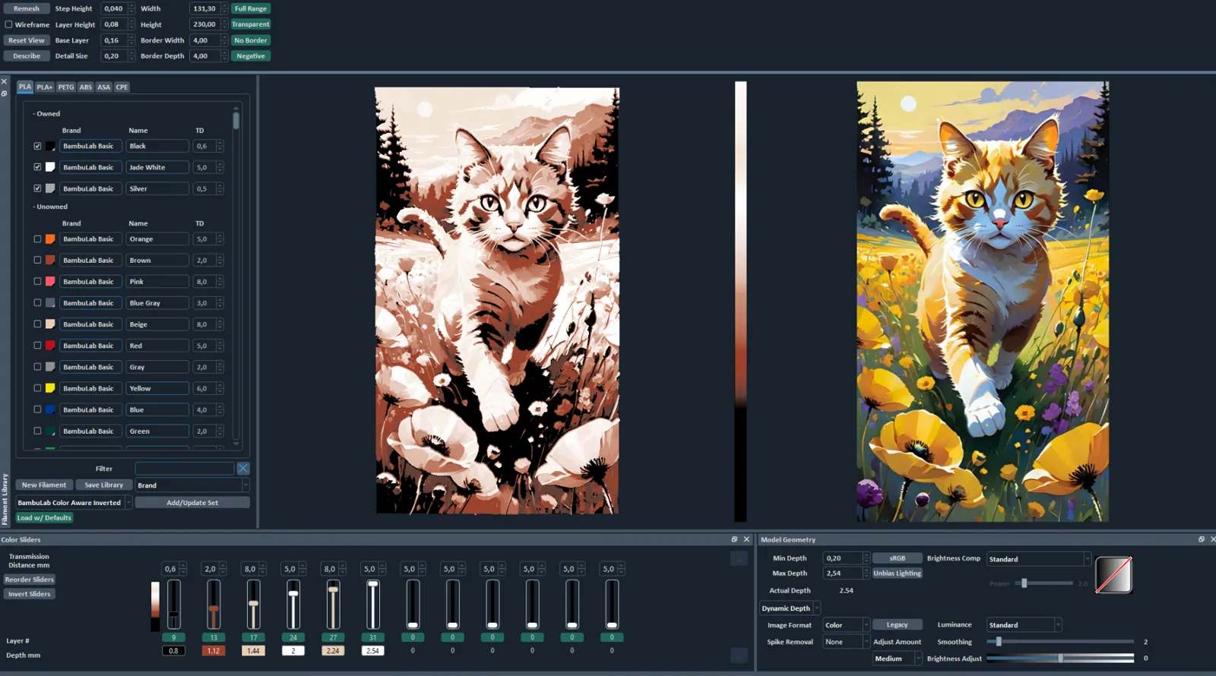Open the Image Format Color dropdown
This screenshot has height=676, width=1216.
coord(846,625)
